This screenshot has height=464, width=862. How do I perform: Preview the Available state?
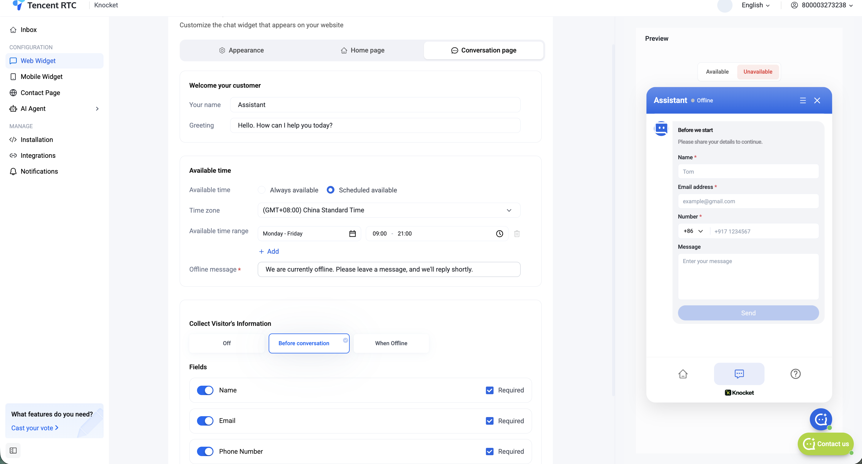717,72
